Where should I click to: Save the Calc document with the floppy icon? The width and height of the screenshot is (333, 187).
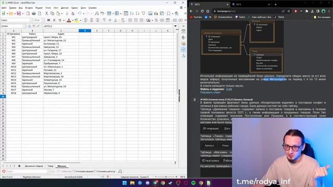pyautogui.click(x=19, y=14)
